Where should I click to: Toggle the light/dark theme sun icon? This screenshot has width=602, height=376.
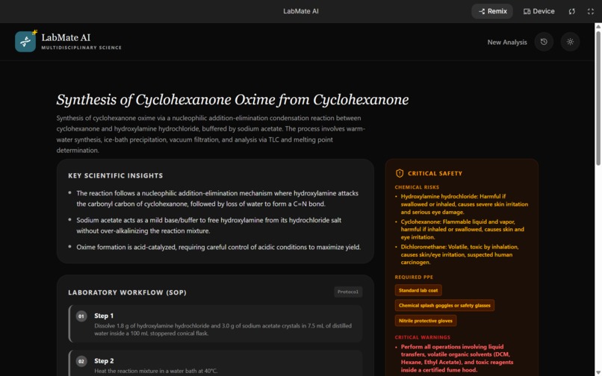[x=570, y=42]
